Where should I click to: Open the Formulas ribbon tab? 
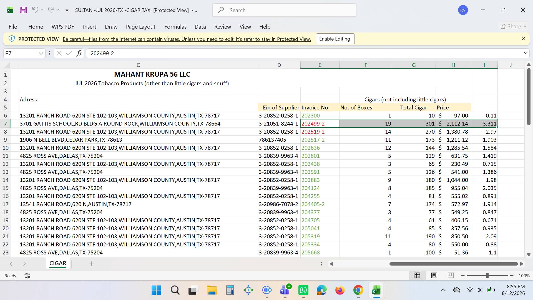point(175,27)
